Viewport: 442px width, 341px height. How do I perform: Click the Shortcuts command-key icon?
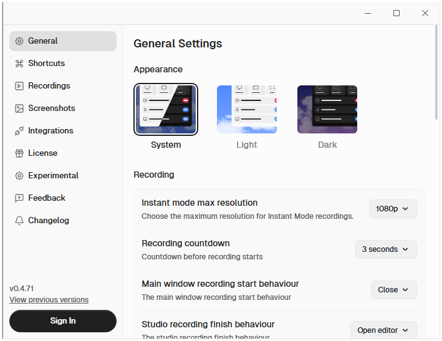point(19,64)
